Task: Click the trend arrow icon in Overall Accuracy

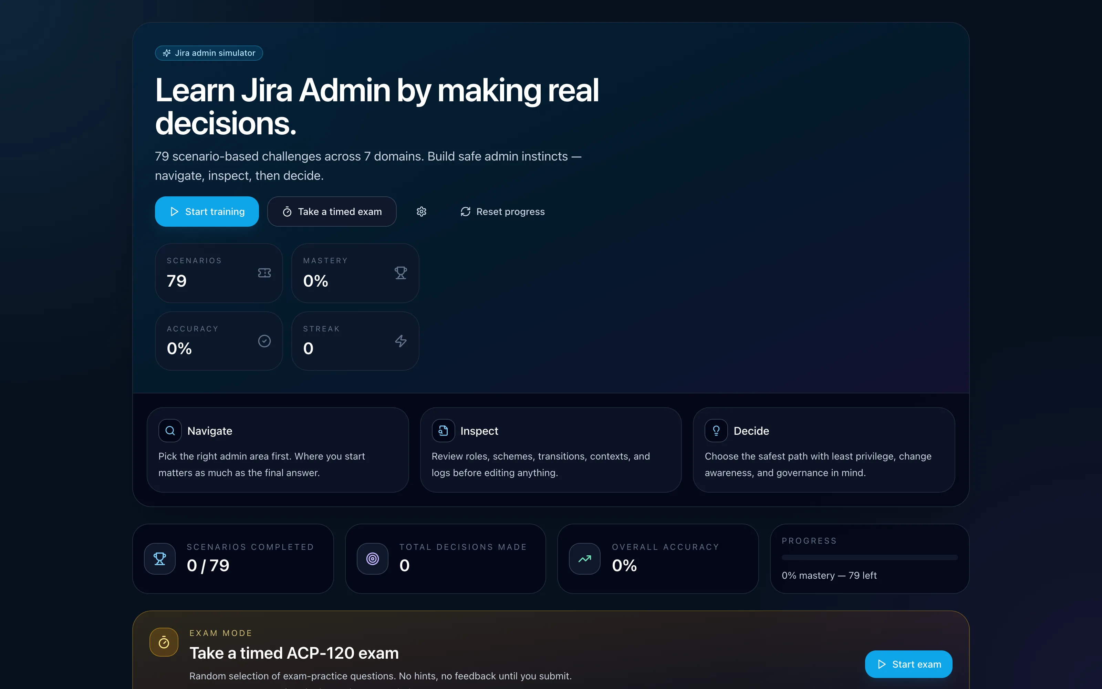Action: pos(585,559)
